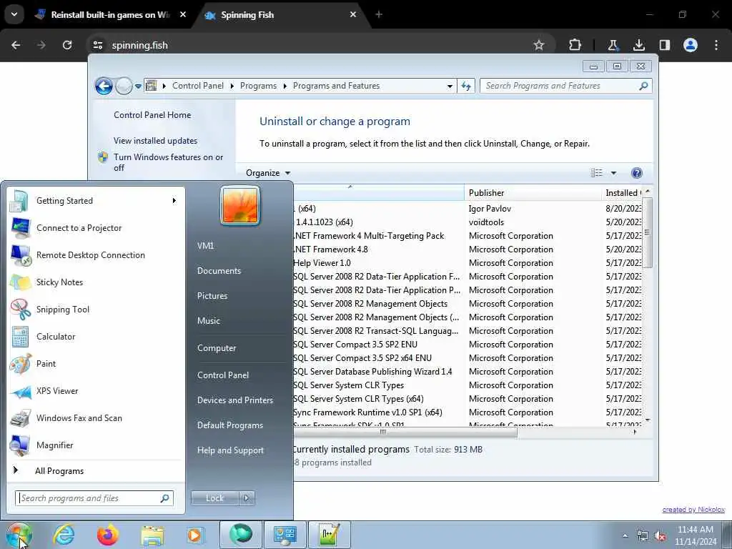Open Computer from Start menu
The width and height of the screenshot is (732, 549).
pos(217,348)
